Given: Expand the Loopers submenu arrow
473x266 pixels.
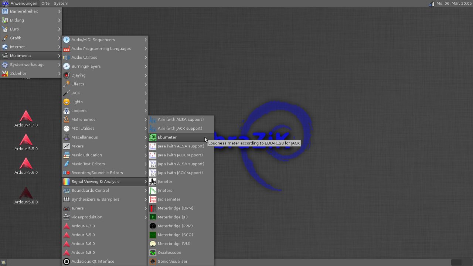Looking at the screenshot, I should click(x=146, y=111).
